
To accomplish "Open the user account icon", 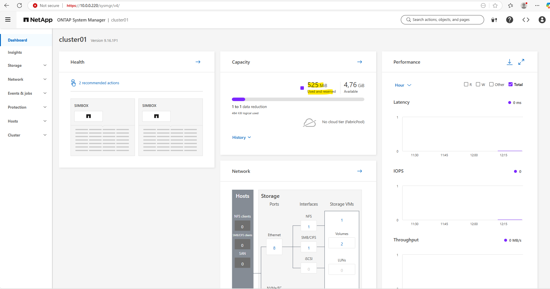I will [542, 20].
